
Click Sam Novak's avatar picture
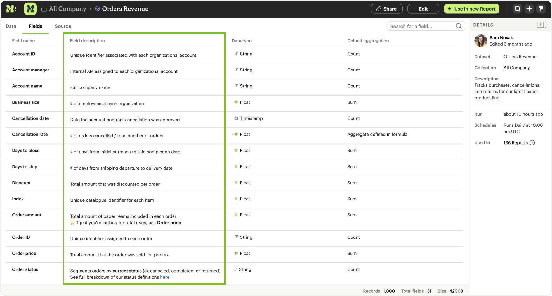point(481,40)
